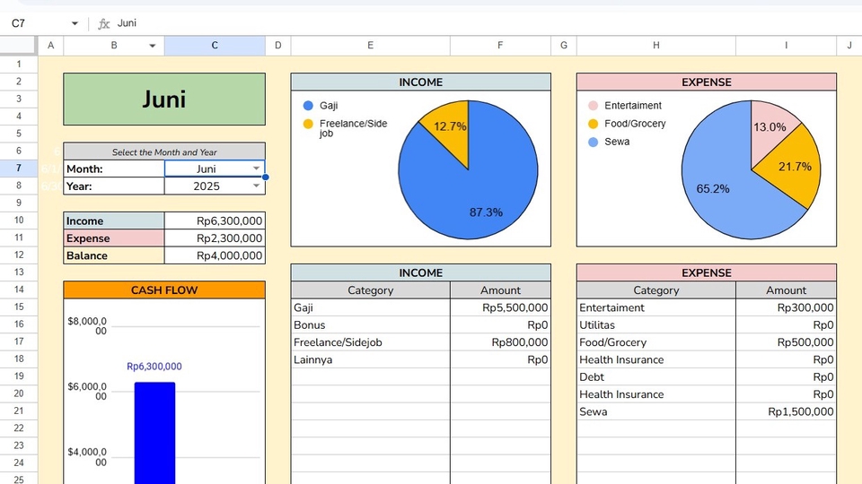The image size is (862, 484).
Task: Click the Expense table Amount header
Action: 787,290
